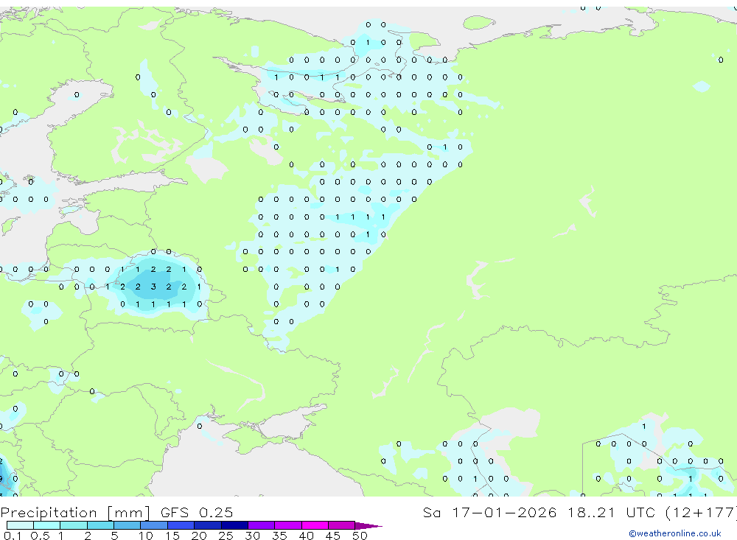Click the '30' legend scale label
This screenshot has height=540, width=737.
(252, 536)
